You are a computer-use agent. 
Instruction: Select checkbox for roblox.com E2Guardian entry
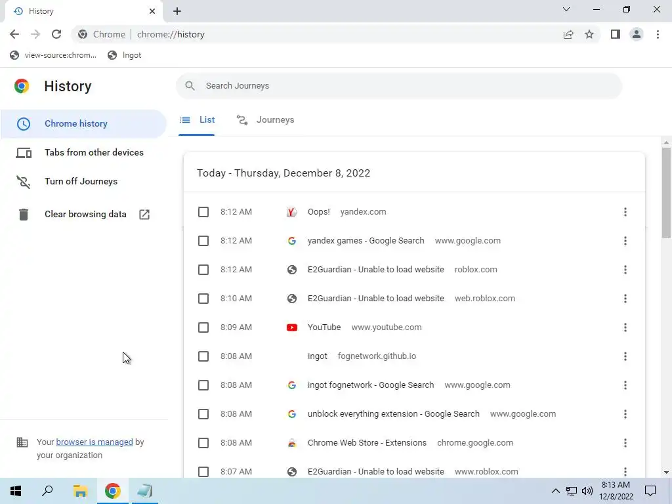[203, 270]
